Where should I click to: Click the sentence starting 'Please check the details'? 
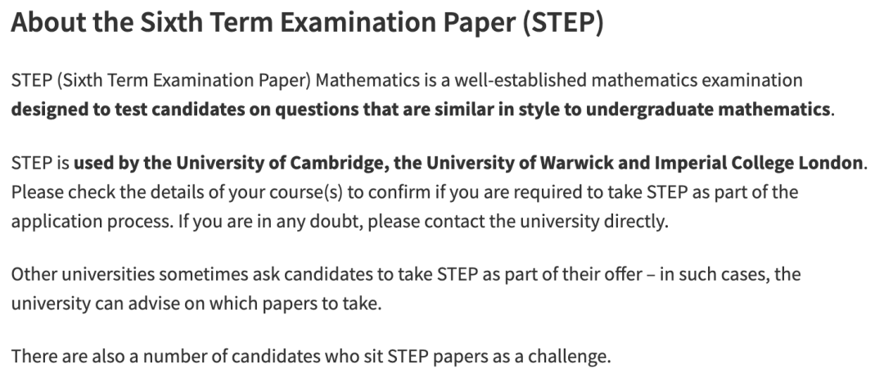[404, 207]
